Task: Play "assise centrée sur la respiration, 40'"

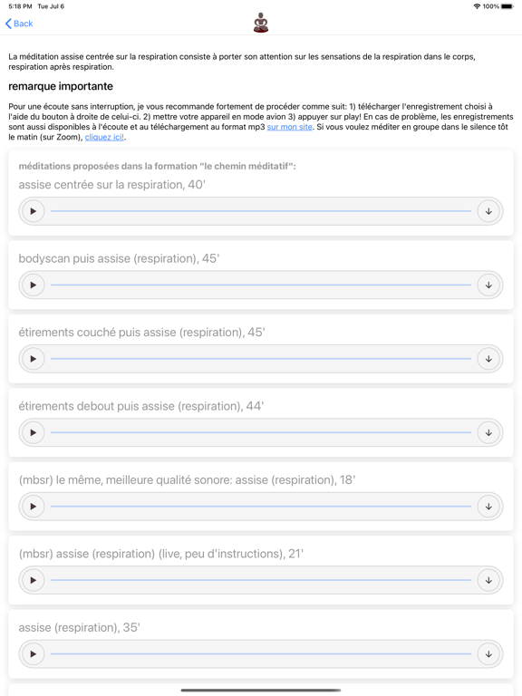Action: 34,211
